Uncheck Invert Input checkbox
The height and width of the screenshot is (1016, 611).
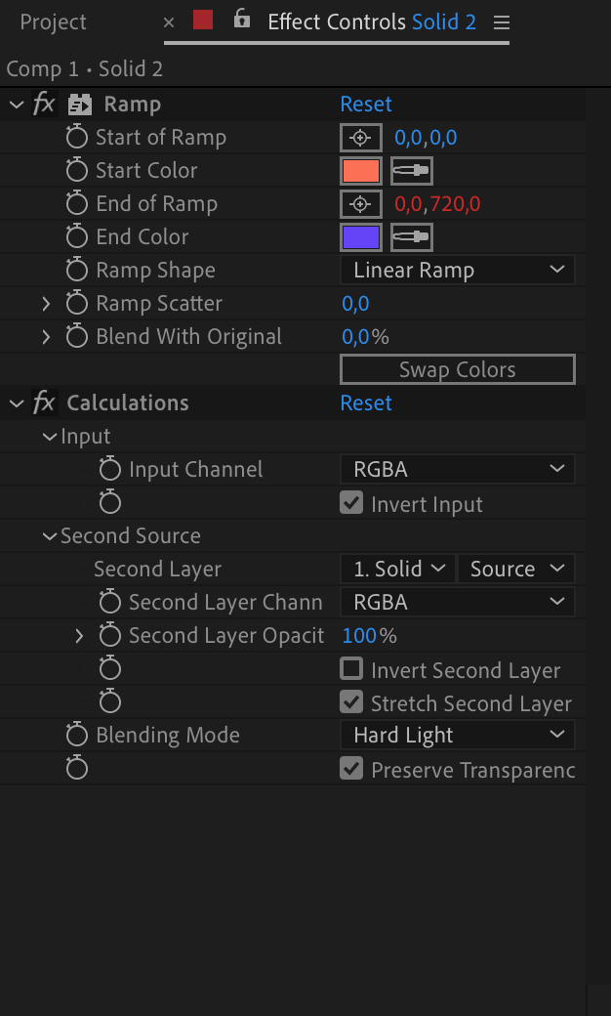pyautogui.click(x=350, y=503)
